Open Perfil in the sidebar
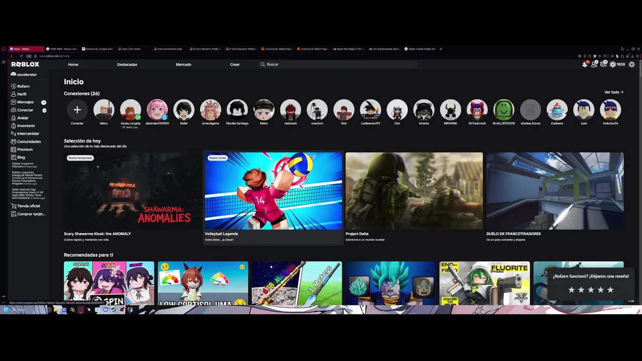The image size is (642, 361). point(19,94)
